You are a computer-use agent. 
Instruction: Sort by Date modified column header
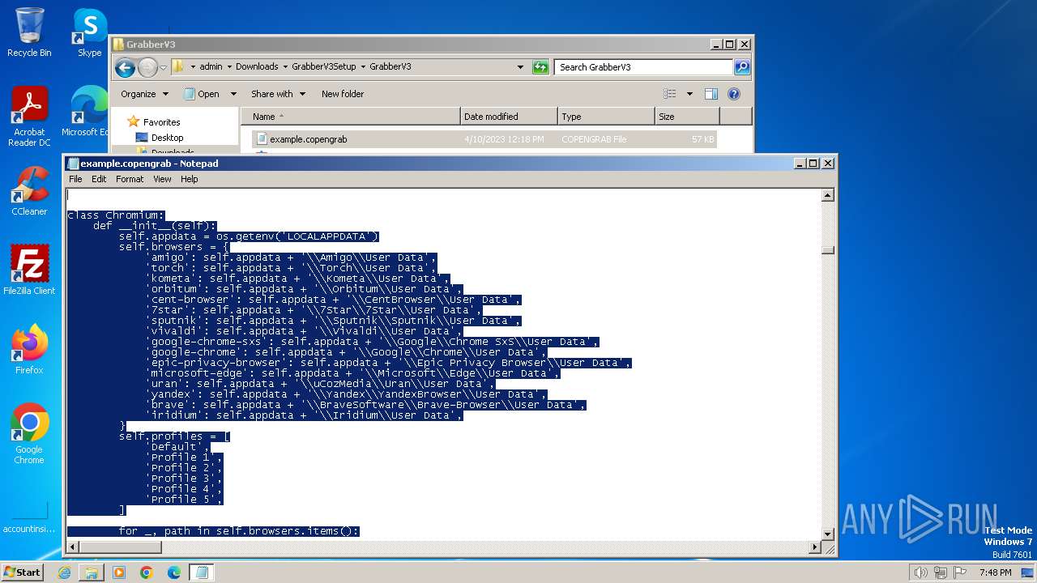point(509,117)
